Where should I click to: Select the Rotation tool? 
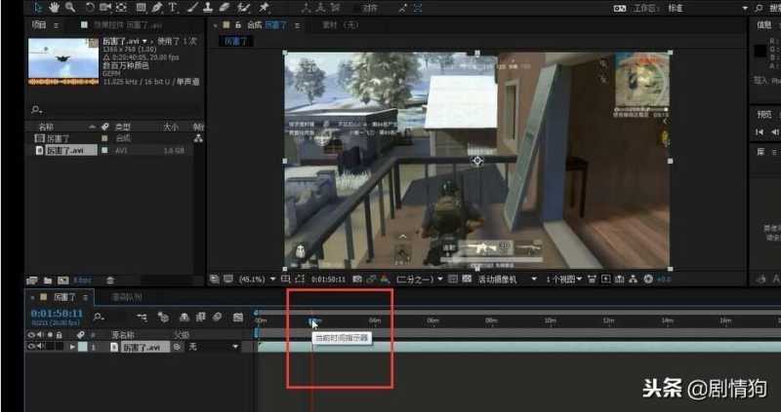point(89,7)
